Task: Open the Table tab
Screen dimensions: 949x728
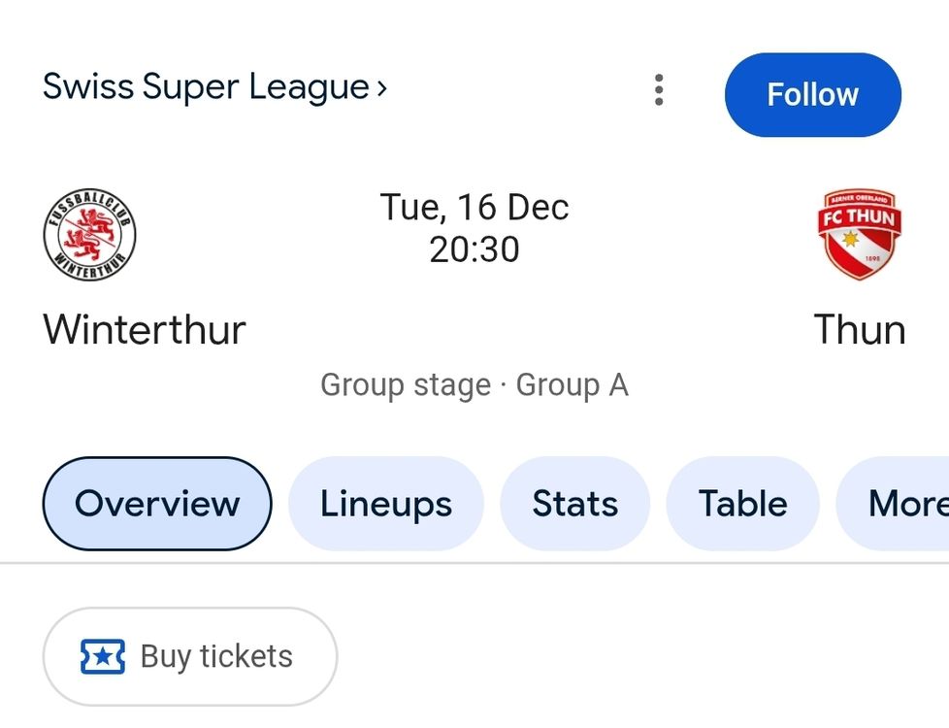Action: click(x=743, y=504)
